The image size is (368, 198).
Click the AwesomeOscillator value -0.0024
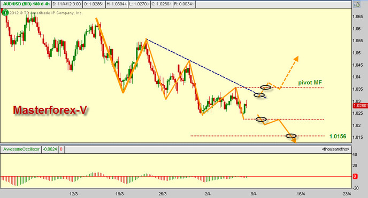[x=50, y=149]
